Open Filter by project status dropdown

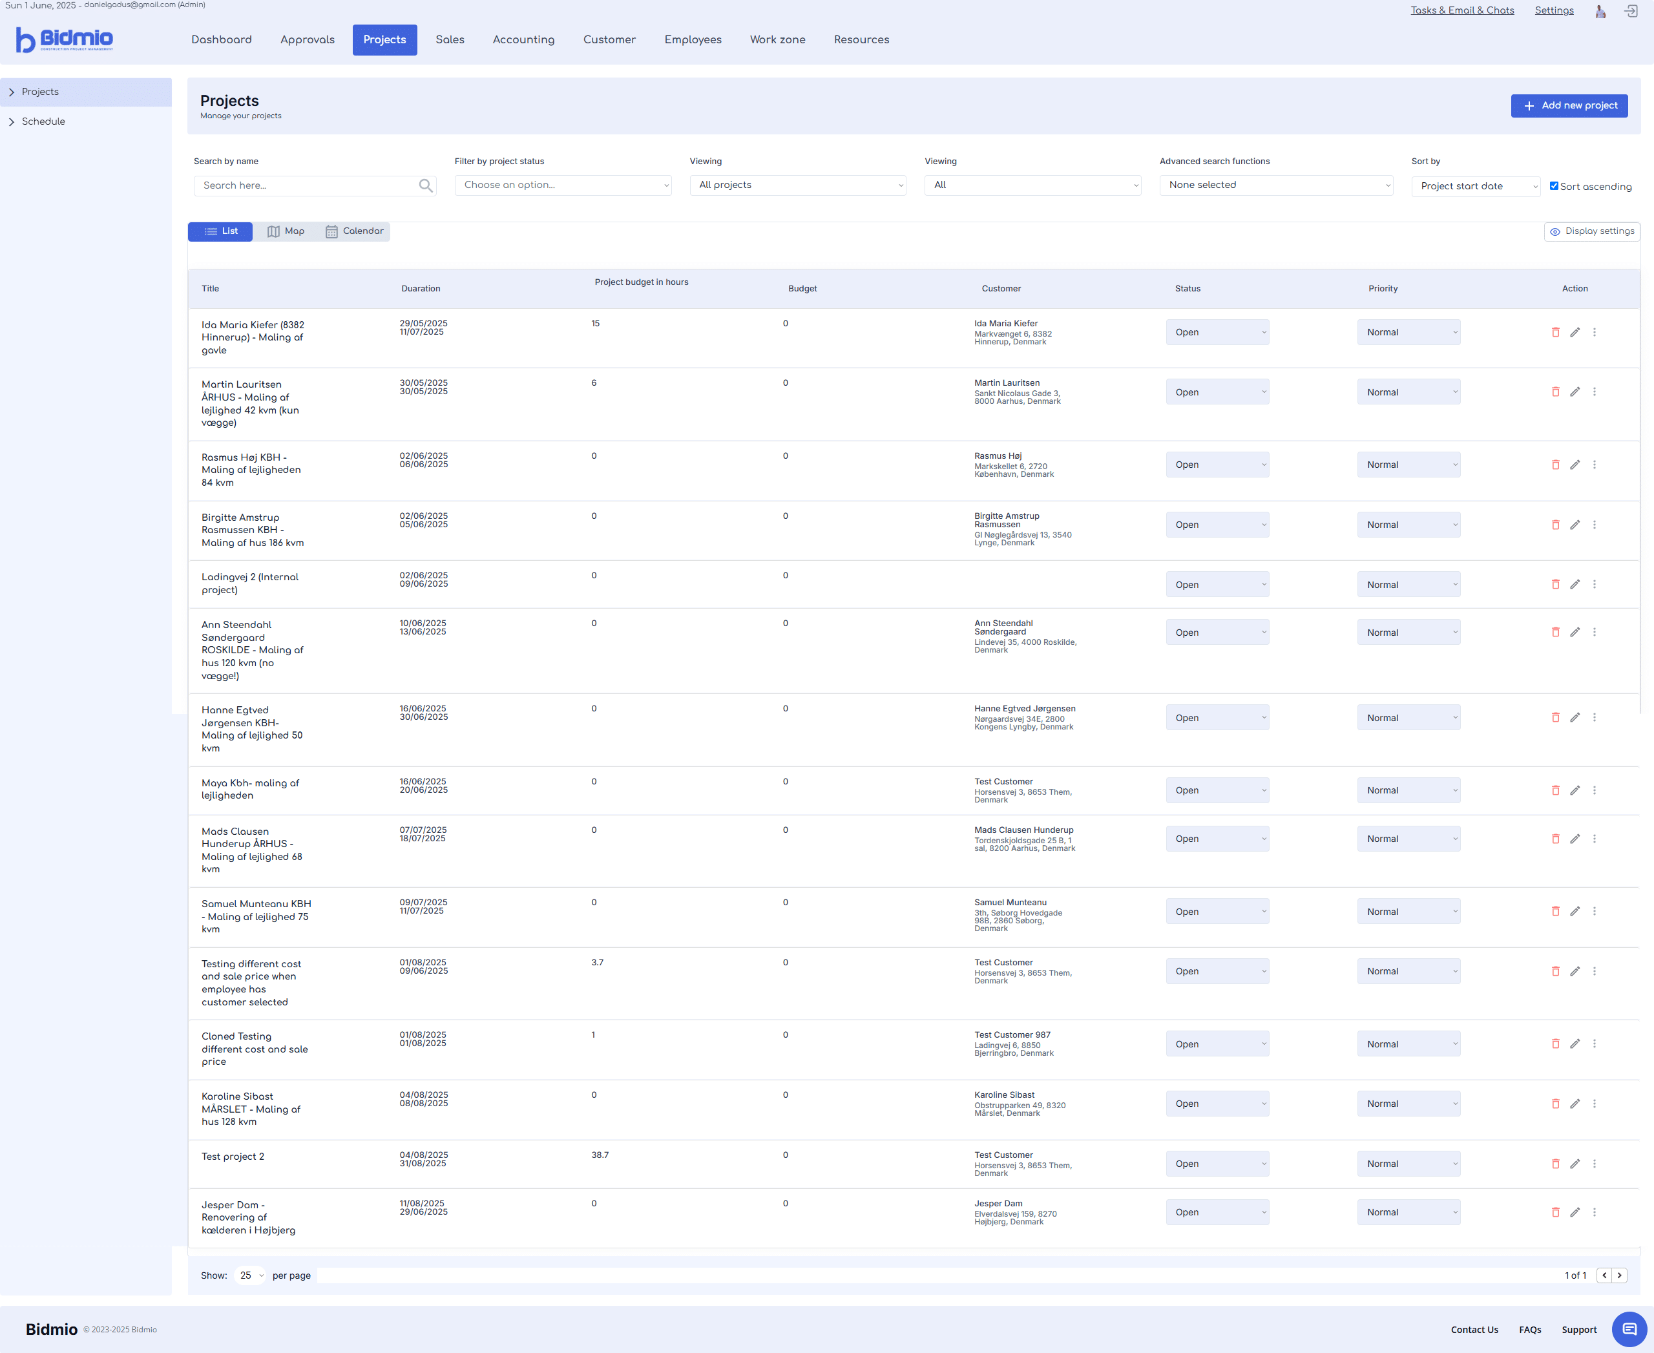click(563, 185)
